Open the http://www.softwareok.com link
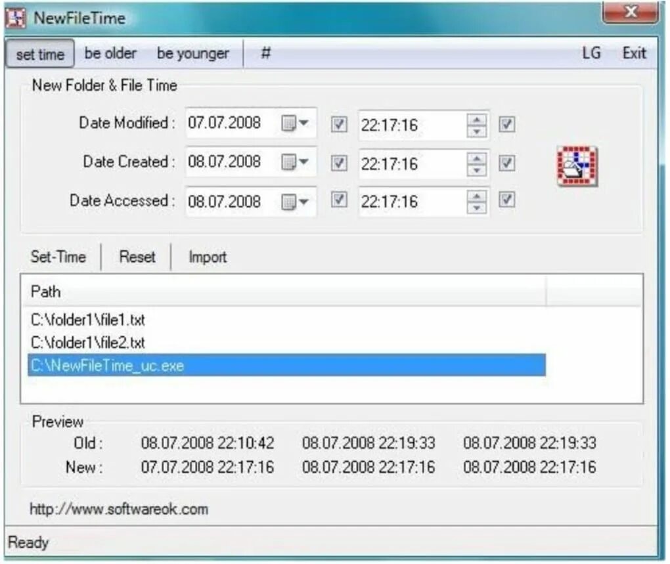Viewport: 670px width, 564px height. 119,509
